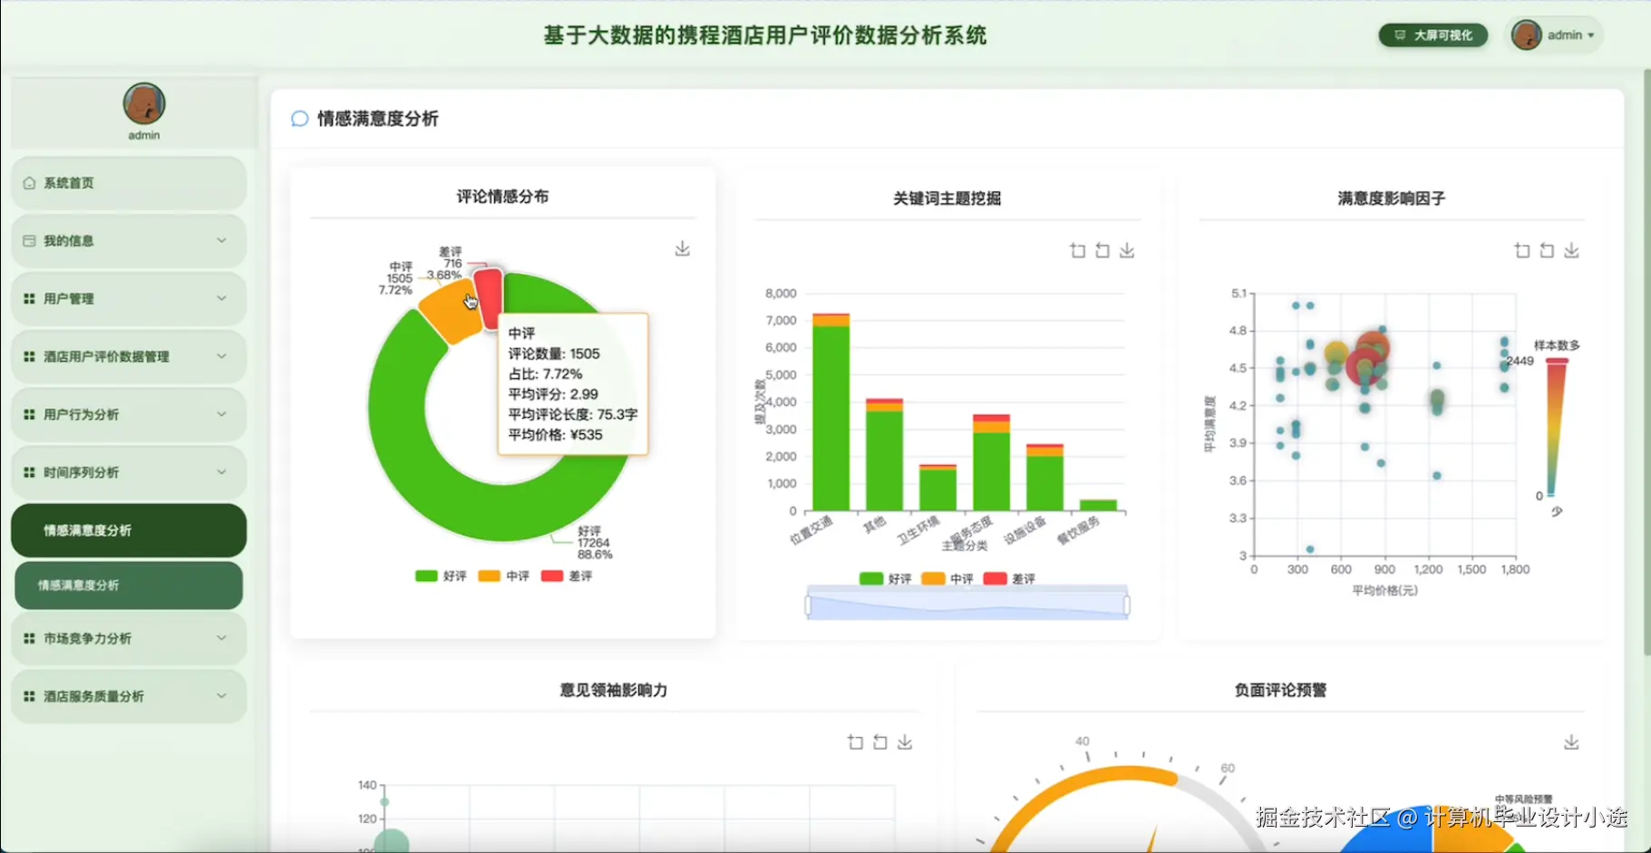Adjust the data zoom slider below 关键词主题挖掘

[966, 601]
